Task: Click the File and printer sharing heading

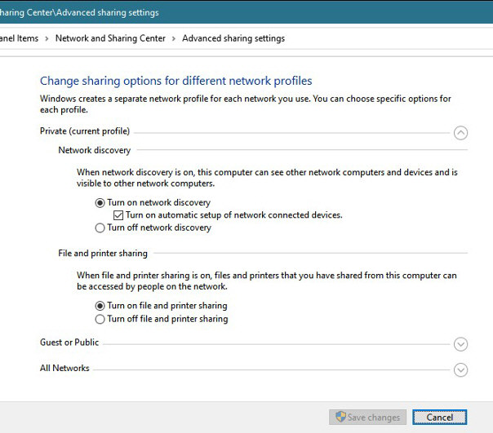Action: 103,254
